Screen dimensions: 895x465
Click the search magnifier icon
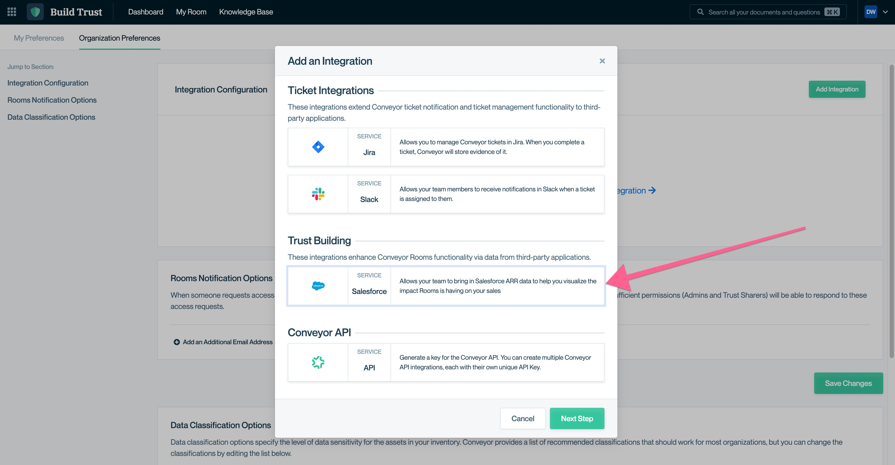coord(701,12)
